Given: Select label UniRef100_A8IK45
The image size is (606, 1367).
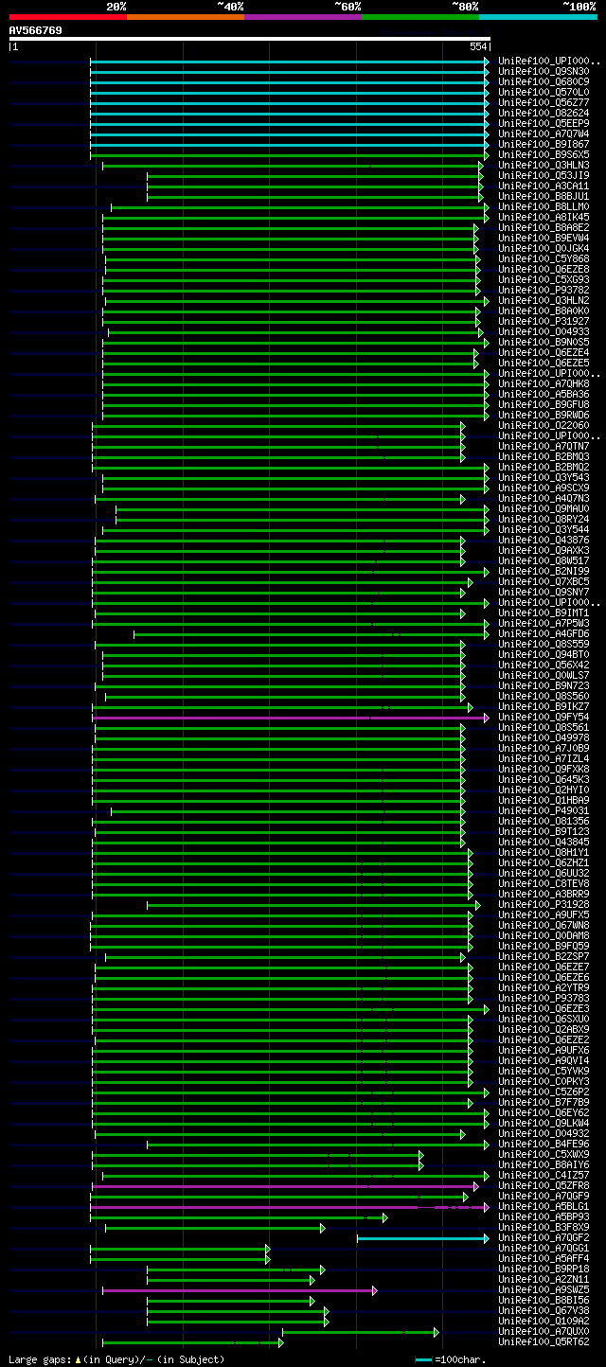Looking at the screenshot, I should point(544,217).
